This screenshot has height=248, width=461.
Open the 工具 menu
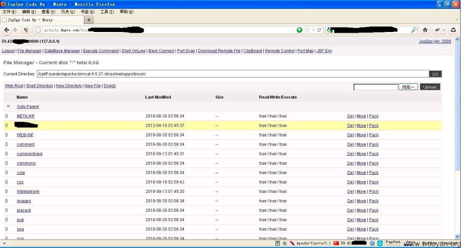pos(107,12)
